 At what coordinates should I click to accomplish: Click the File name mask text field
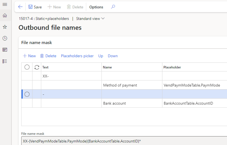tap(122, 141)
